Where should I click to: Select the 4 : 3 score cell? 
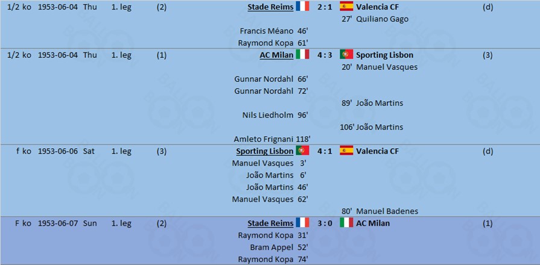point(325,55)
